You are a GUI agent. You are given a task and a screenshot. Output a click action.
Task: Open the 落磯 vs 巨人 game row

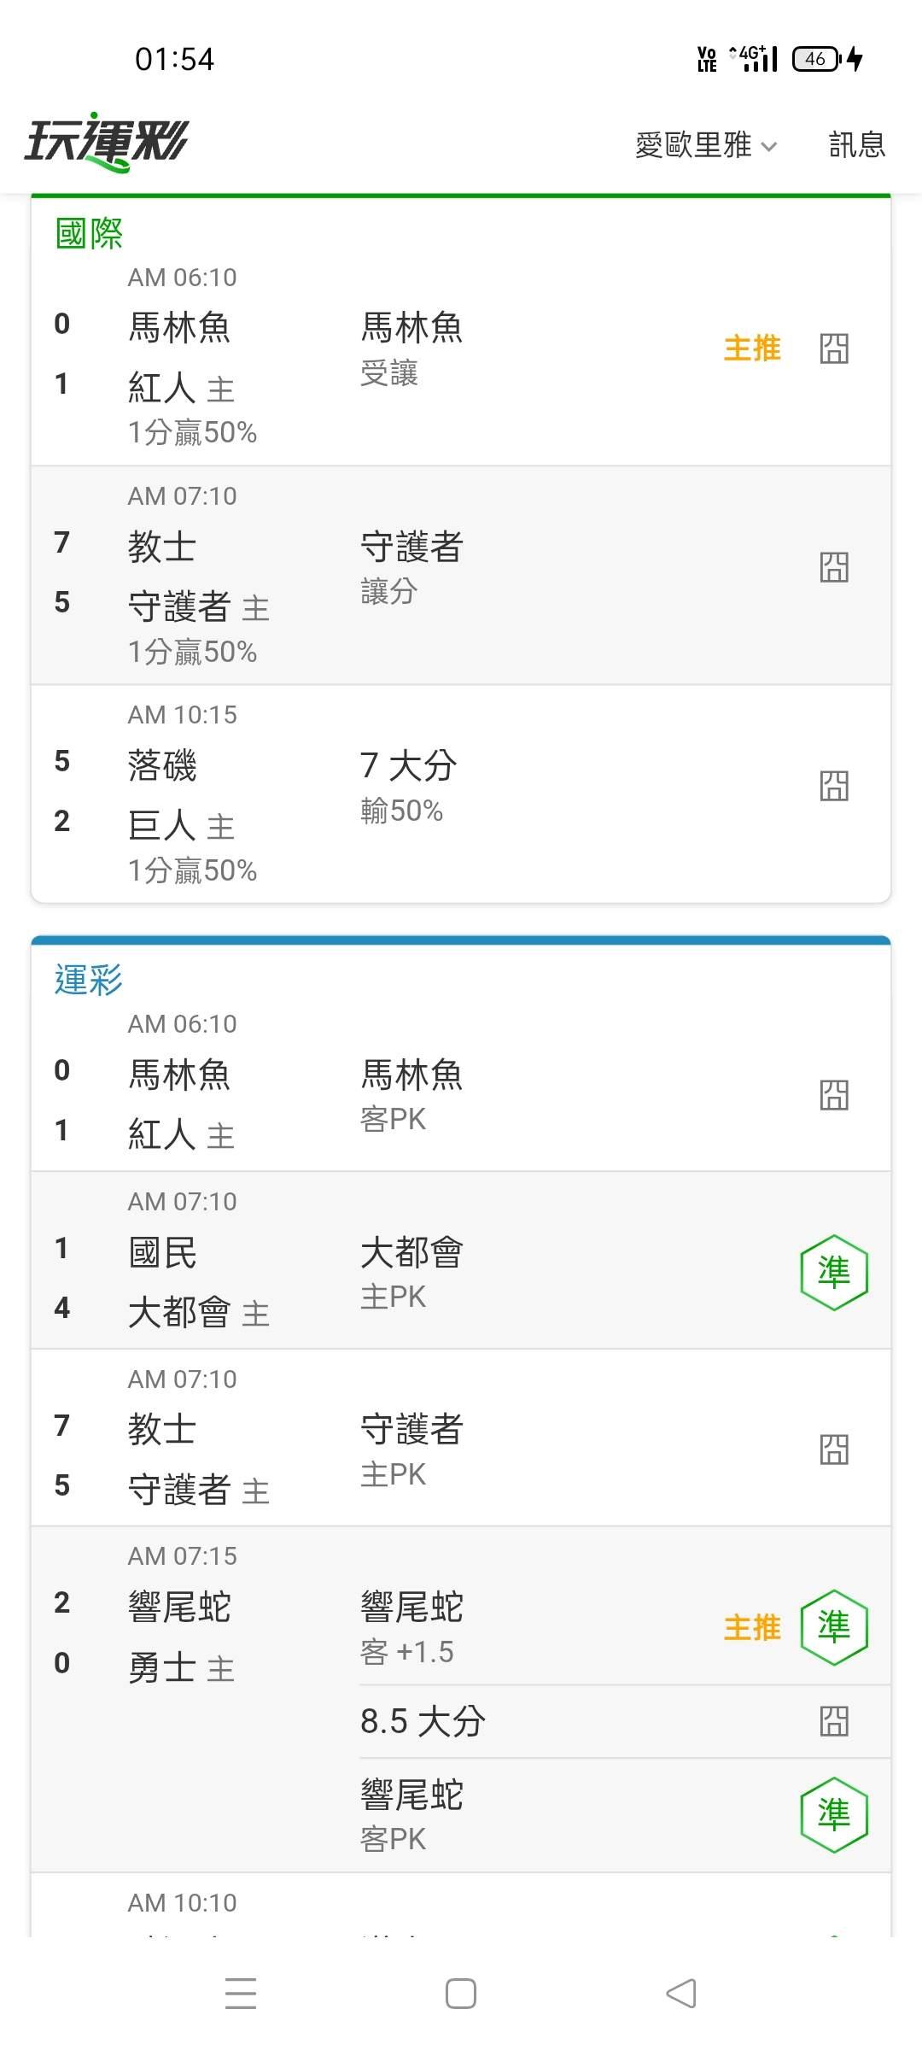461,794
